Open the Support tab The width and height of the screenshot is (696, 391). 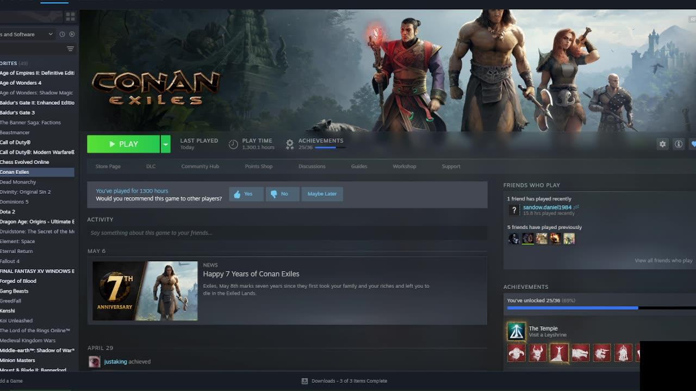(x=451, y=167)
